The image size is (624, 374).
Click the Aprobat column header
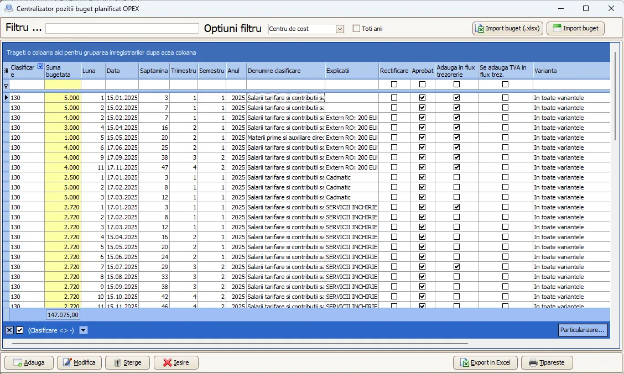coord(422,71)
